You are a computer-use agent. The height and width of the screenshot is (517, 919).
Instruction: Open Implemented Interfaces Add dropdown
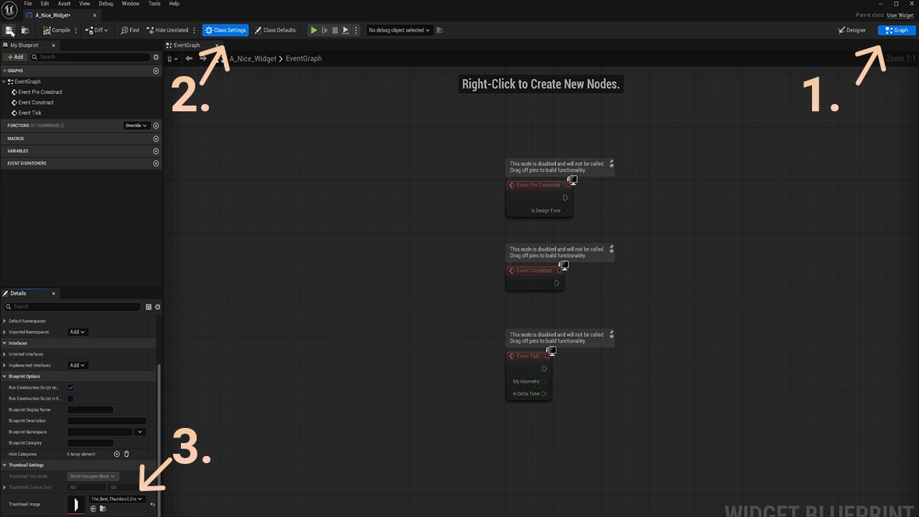click(78, 365)
